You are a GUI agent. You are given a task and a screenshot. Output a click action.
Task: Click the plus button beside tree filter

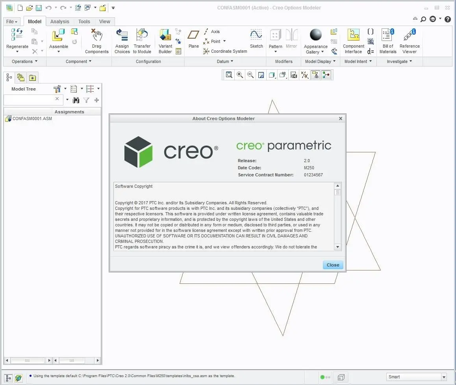tap(96, 100)
